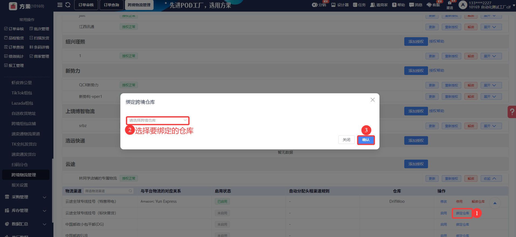
Task: Expand the srbz row with 展开
Action: click(x=491, y=126)
